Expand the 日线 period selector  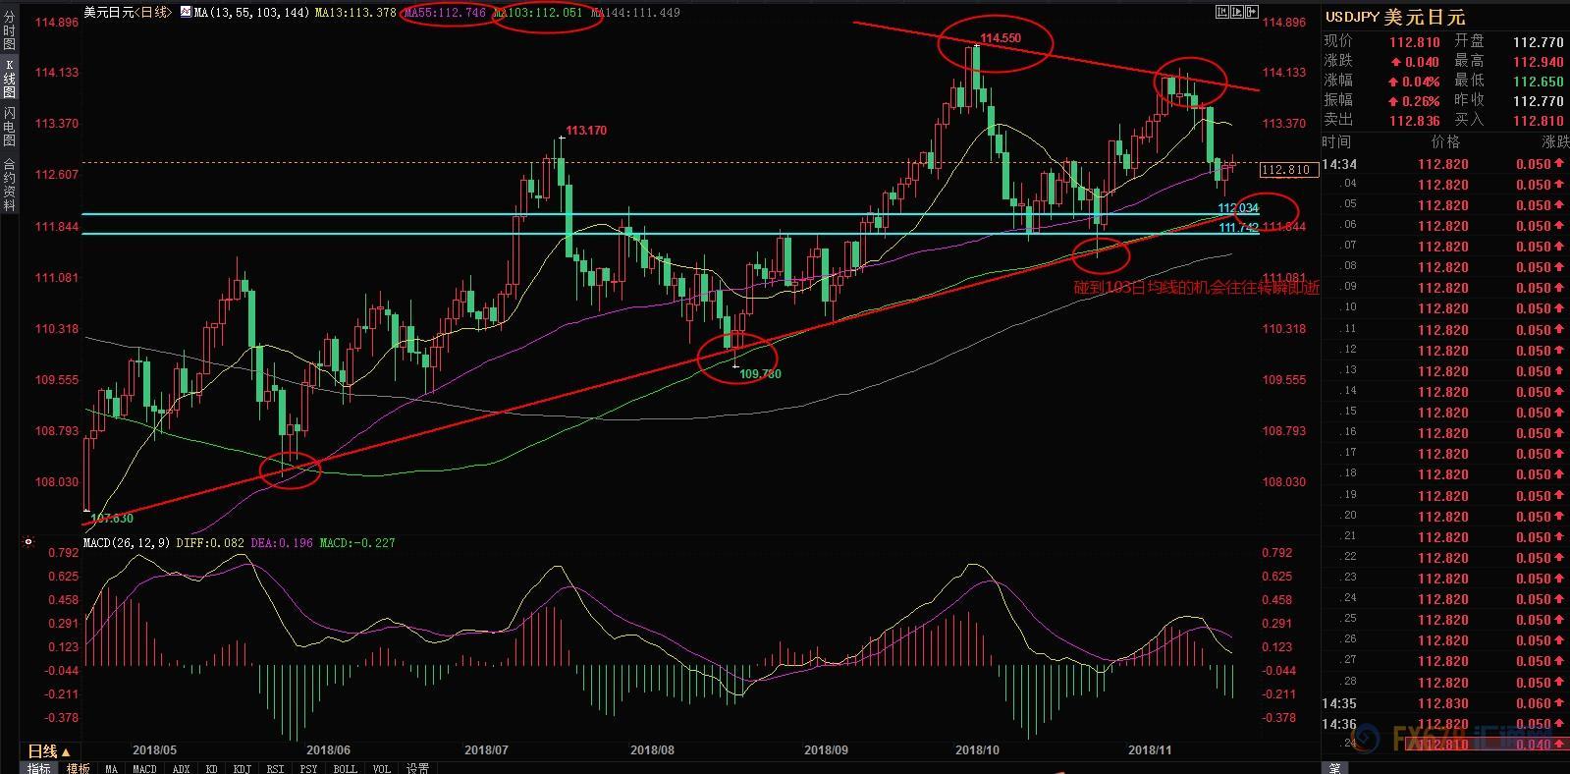(48, 751)
